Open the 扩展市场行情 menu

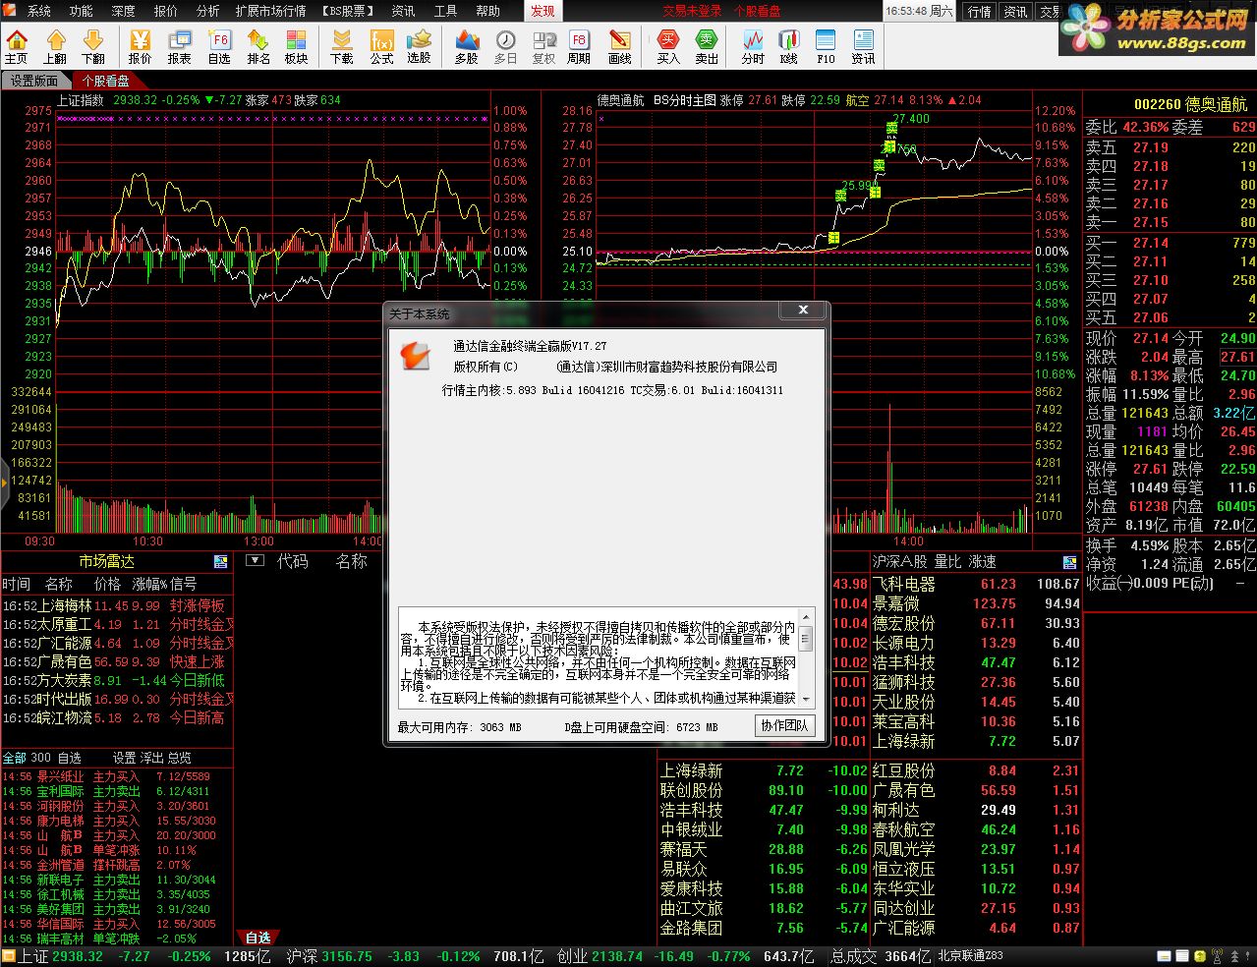[x=271, y=11]
